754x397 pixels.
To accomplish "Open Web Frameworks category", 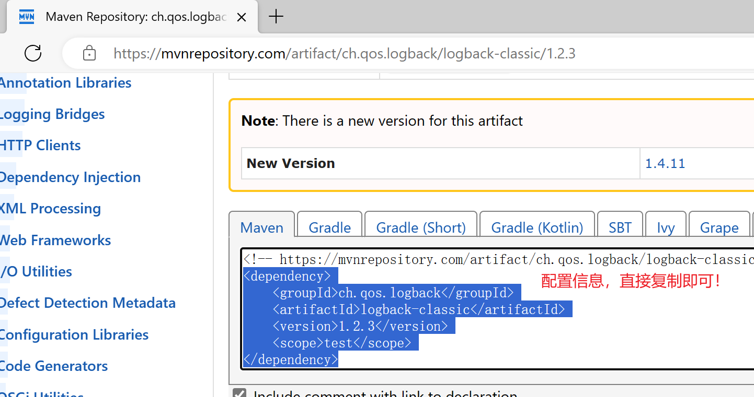I will (x=55, y=240).
